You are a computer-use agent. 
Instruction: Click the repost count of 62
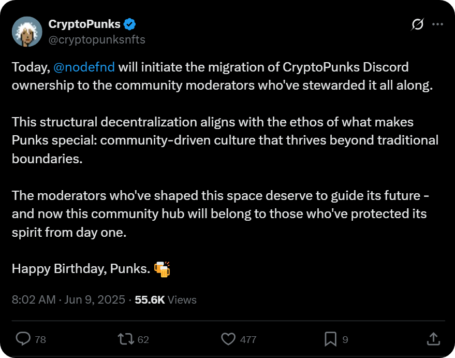pyautogui.click(x=143, y=340)
